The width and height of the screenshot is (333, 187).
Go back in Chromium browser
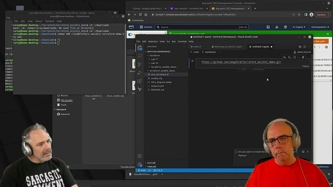pyautogui.click(x=129, y=15)
